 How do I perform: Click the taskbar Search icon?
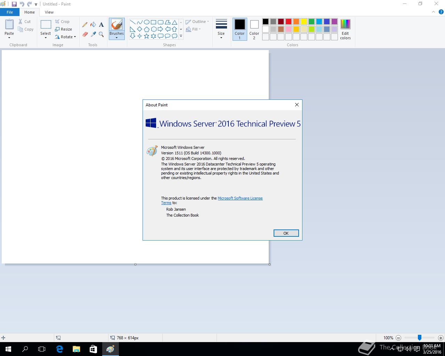pos(25,349)
